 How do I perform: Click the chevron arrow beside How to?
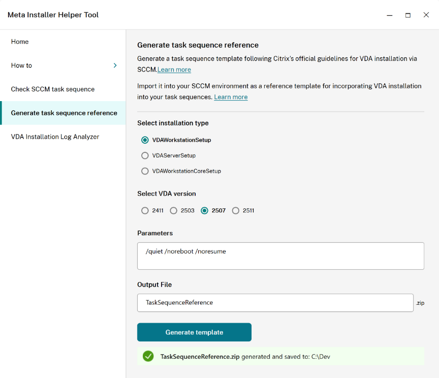115,65
